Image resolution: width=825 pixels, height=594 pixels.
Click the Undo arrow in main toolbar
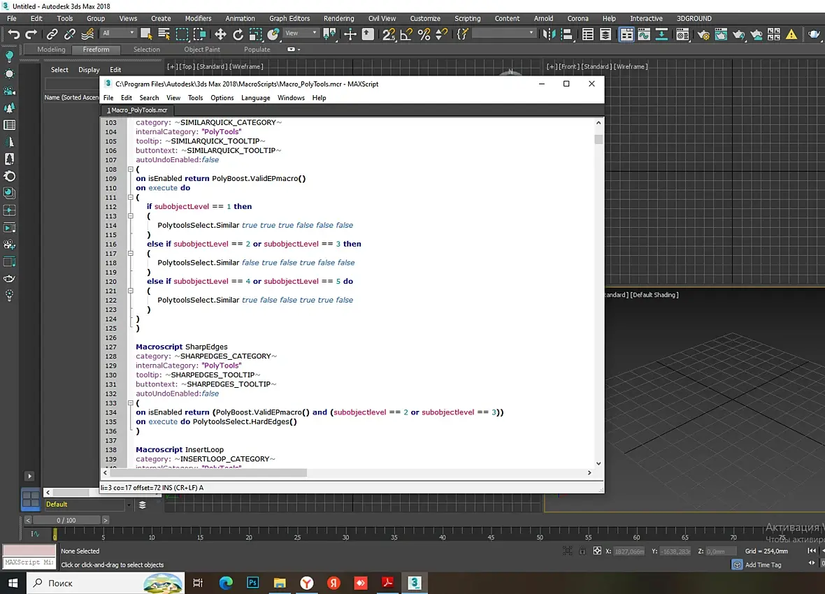click(13, 34)
